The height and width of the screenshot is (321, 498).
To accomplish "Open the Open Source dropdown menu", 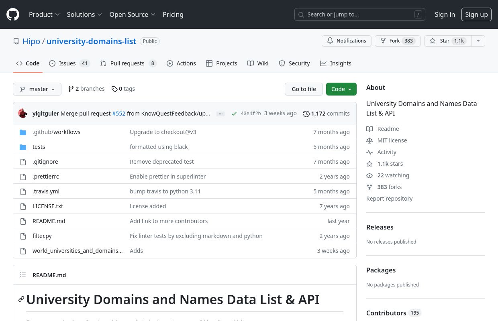I will [x=132, y=14].
